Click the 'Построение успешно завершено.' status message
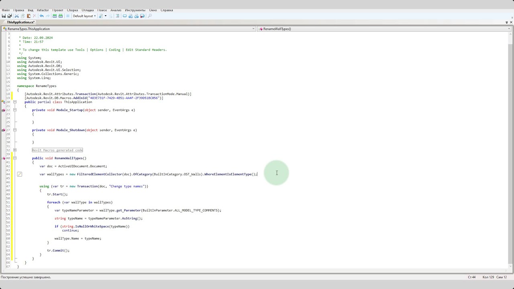This screenshot has height=289, width=514. point(26,277)
